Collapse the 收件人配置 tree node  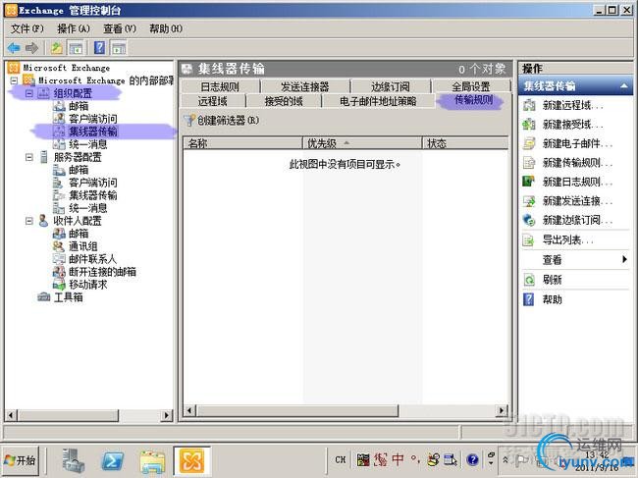[x=29, y=221]
